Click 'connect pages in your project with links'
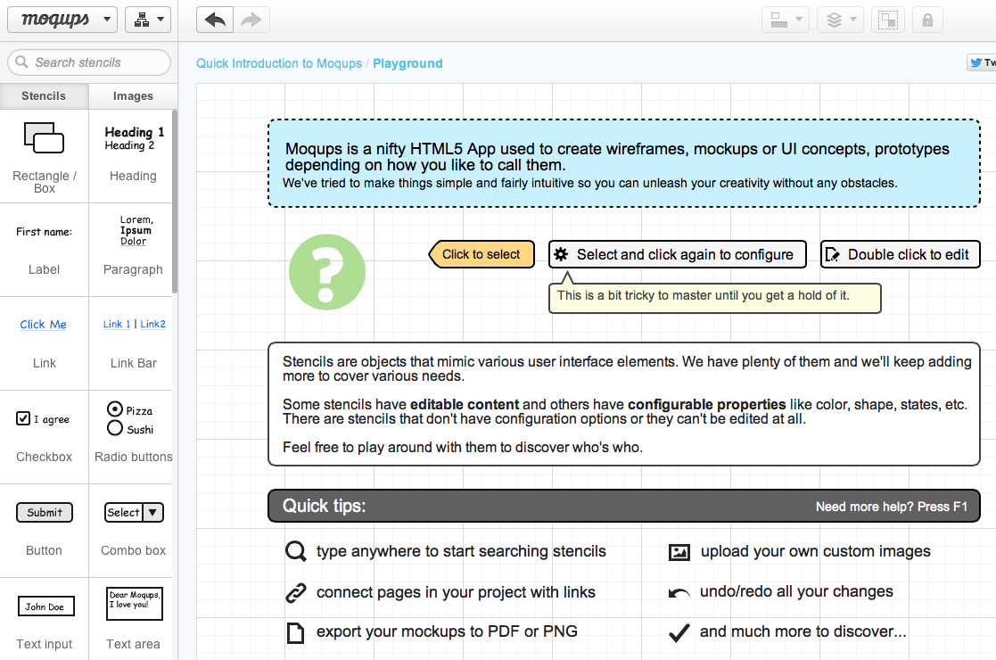 pyautogui.click(x=456, y=592)
